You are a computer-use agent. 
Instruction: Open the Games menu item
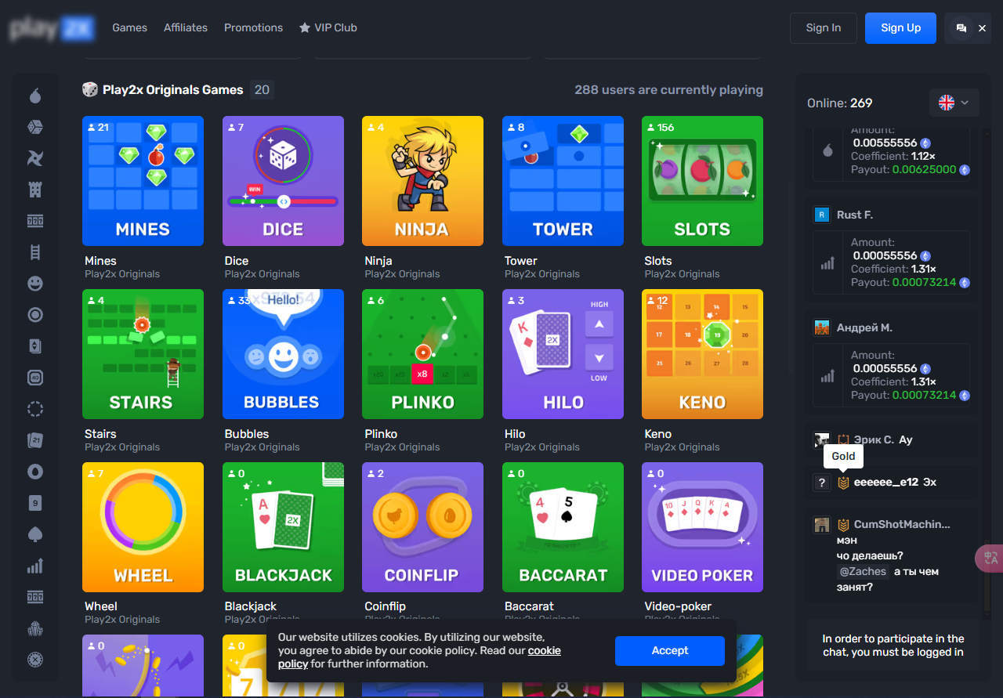130,27
